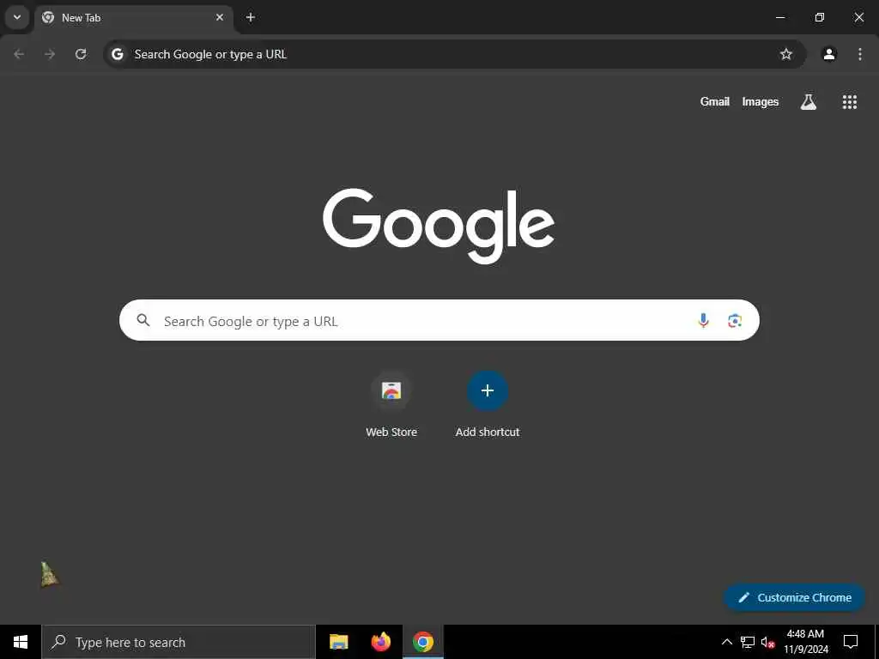Minimize the Chrome window
Screen dimensions: 879x659
[x=779, y=17]
